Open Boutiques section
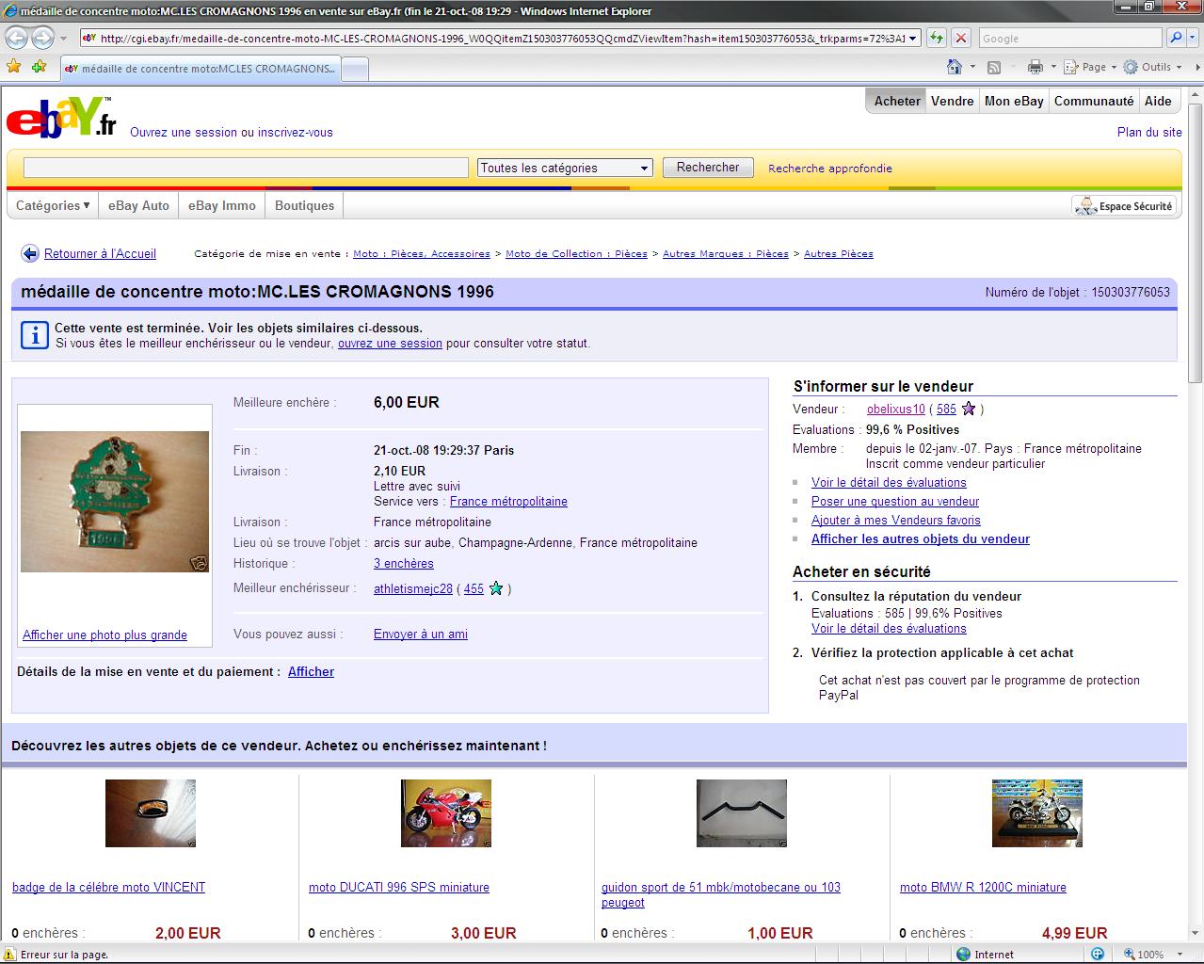This screenshot has width=1204, height=964. (x=304, y=206)
